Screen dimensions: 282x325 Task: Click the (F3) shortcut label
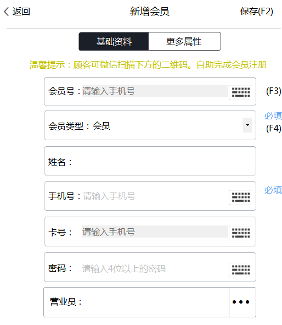tap(274, 91)
